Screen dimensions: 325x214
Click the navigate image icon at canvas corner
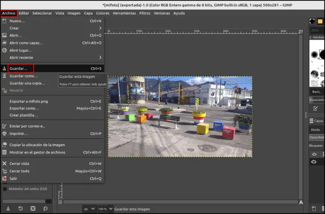(301, 202)
